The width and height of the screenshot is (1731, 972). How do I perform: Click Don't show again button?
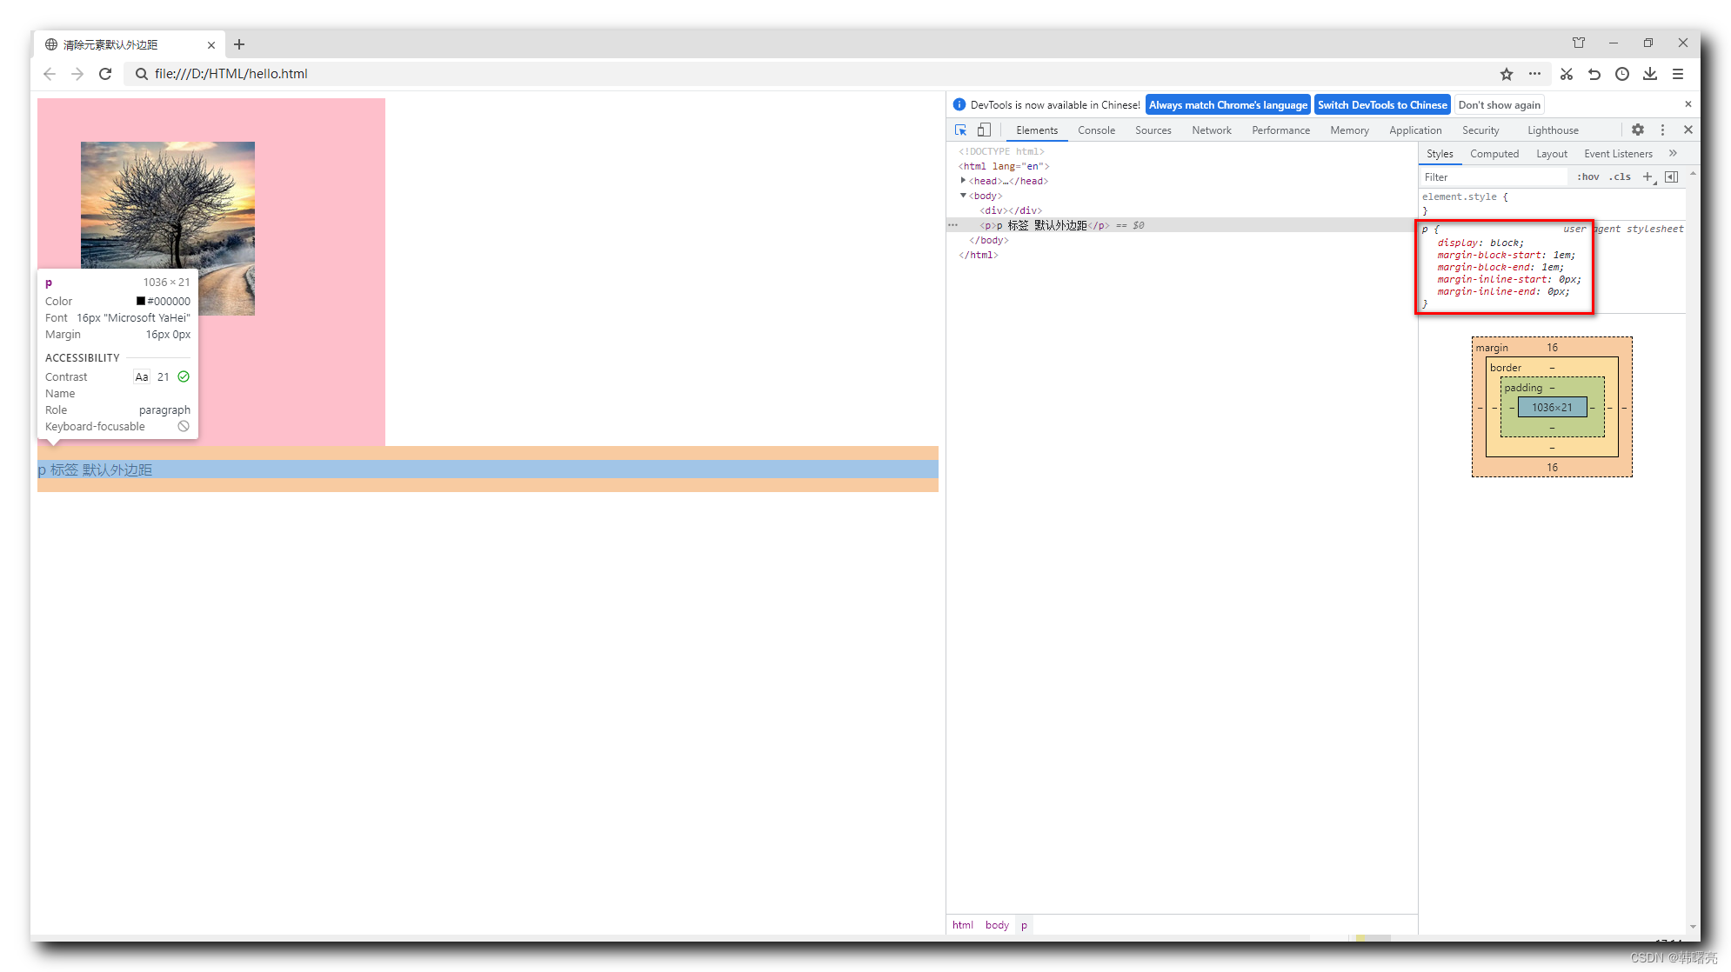(1499, 105)
